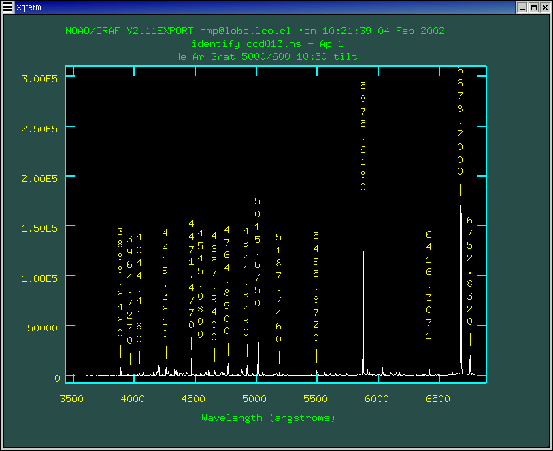Click the 0 y-axis value
Image resolution: width=553 pixels, height=451 pixels.
click(58, 378)
